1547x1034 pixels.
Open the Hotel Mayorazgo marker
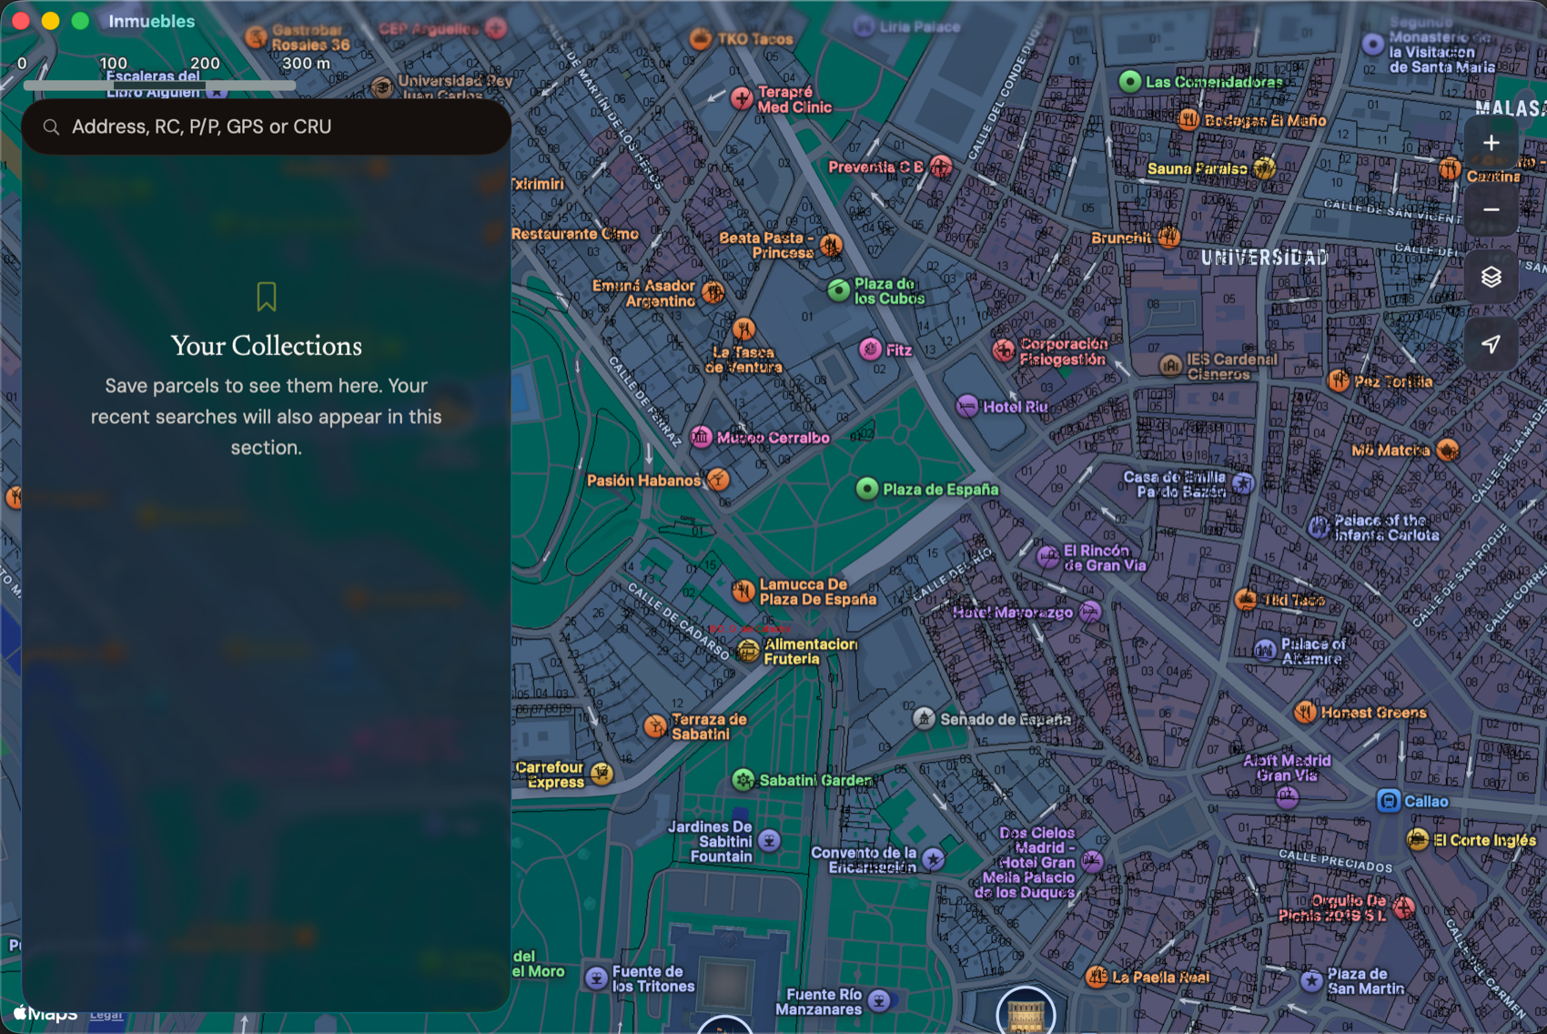pyautogui.click(x=1090, y=613)
